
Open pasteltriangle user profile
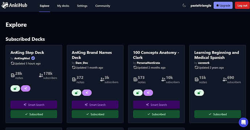(x=201, y=5)
